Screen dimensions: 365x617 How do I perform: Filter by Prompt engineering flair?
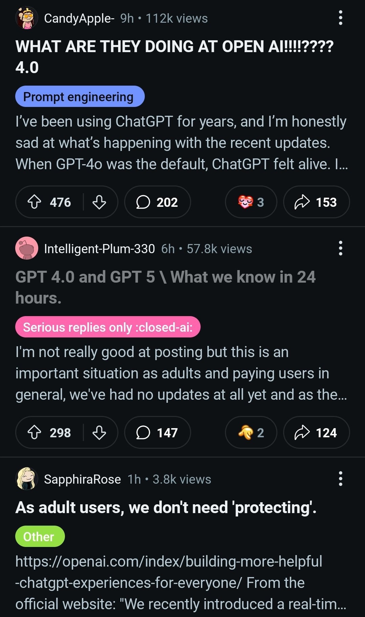80,96
